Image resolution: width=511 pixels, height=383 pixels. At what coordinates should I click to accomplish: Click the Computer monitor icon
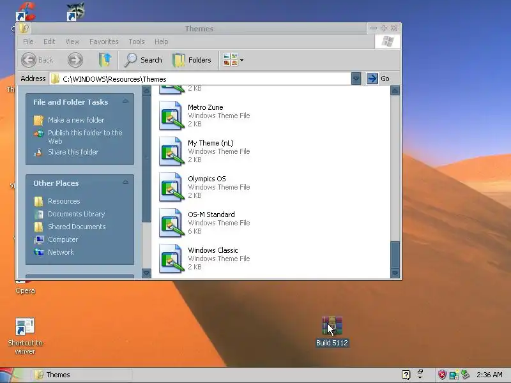(38, 240)
